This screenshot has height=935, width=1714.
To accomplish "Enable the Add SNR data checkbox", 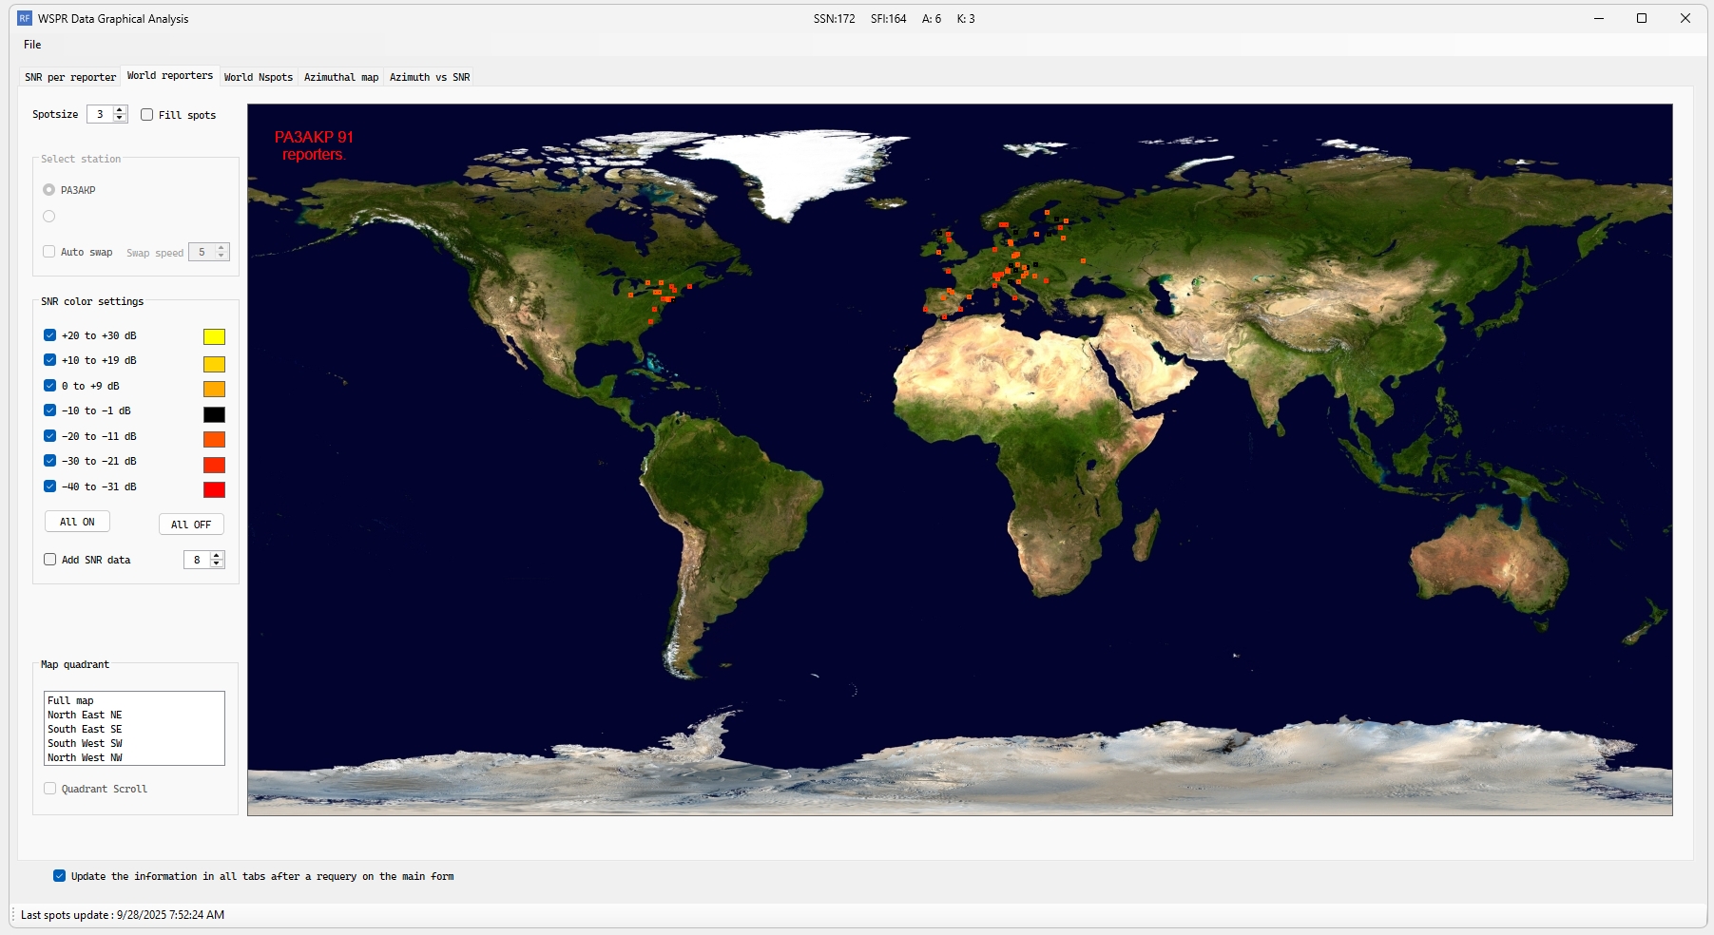I will [x=49, y=560].
